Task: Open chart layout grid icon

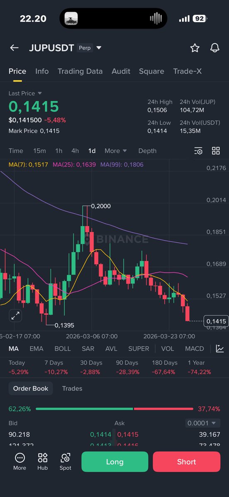Action: tap(216, 151)
